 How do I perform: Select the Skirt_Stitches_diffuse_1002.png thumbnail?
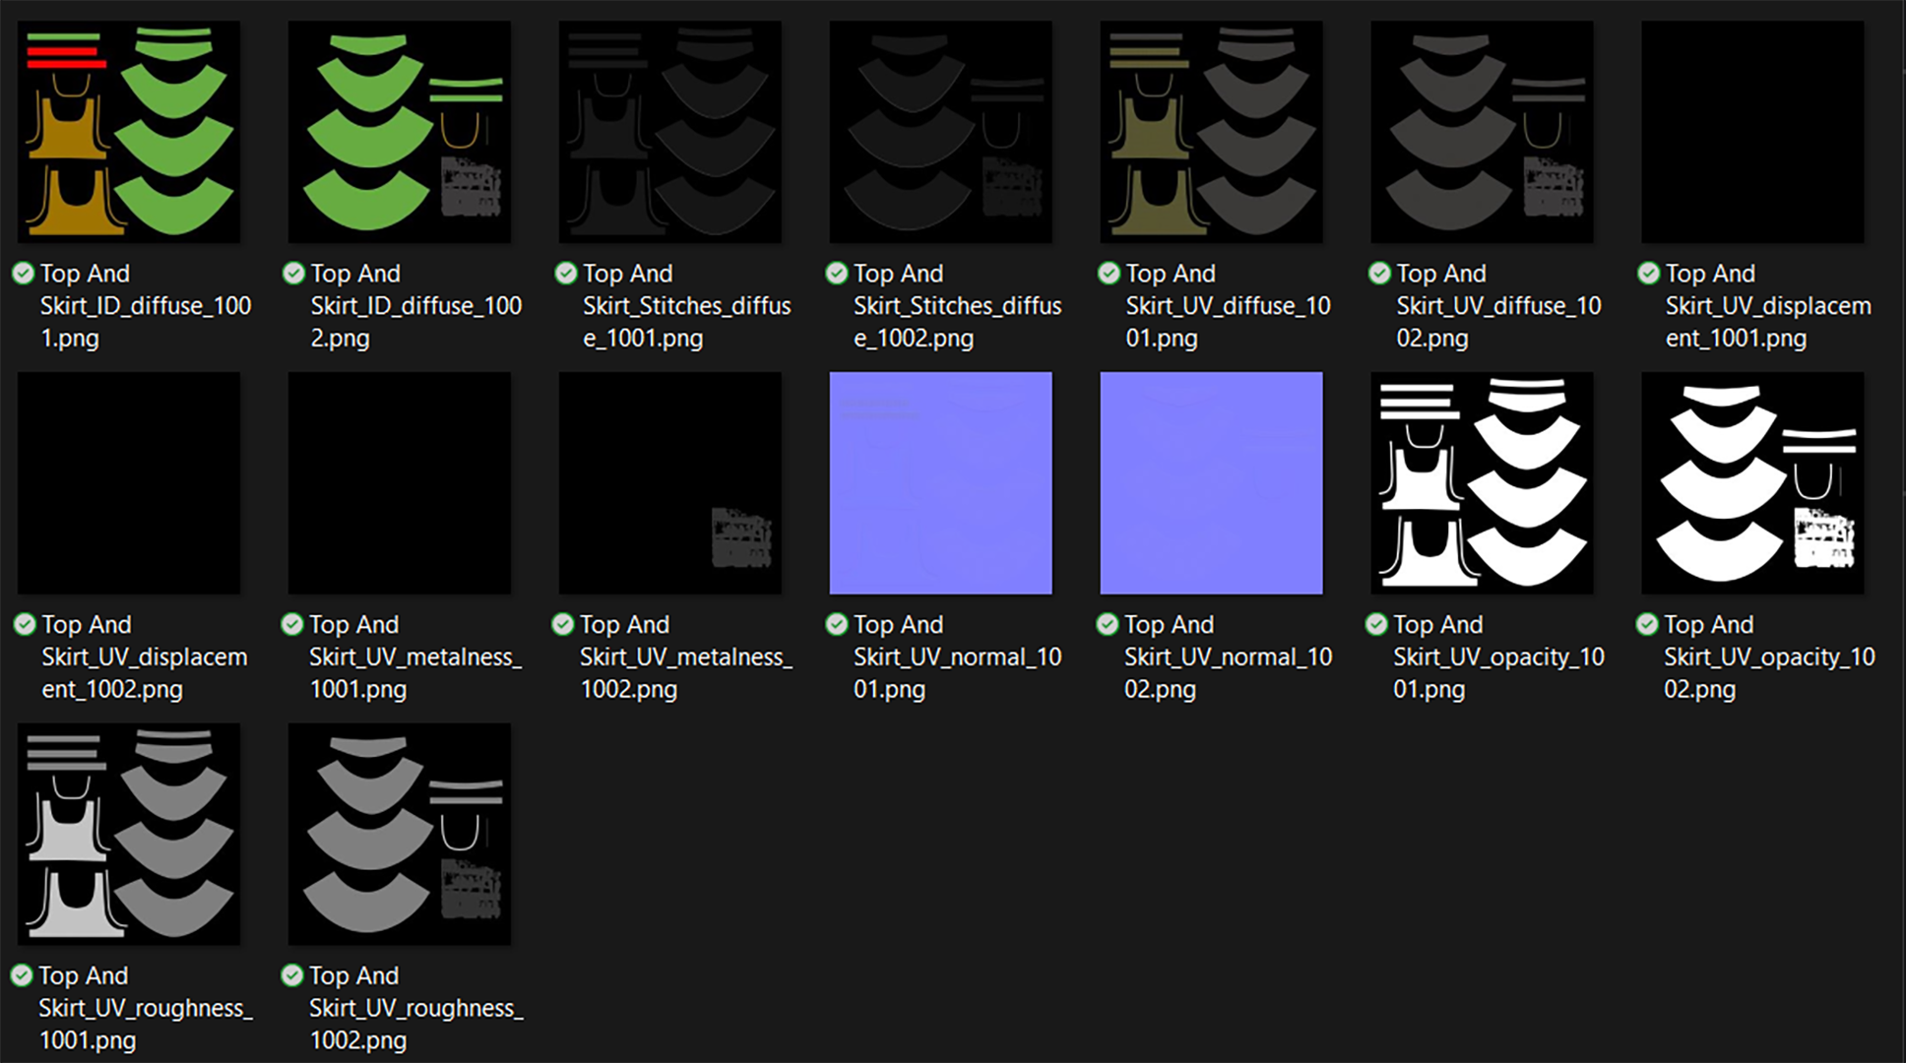point(941,132)
